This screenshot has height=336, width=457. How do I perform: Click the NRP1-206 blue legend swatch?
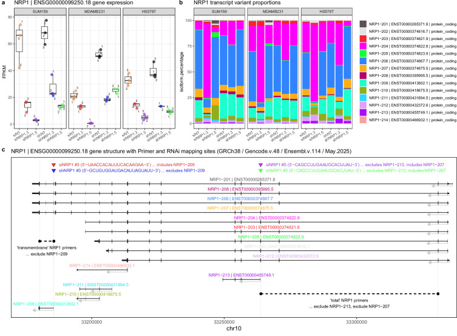(x=363, y=61)
